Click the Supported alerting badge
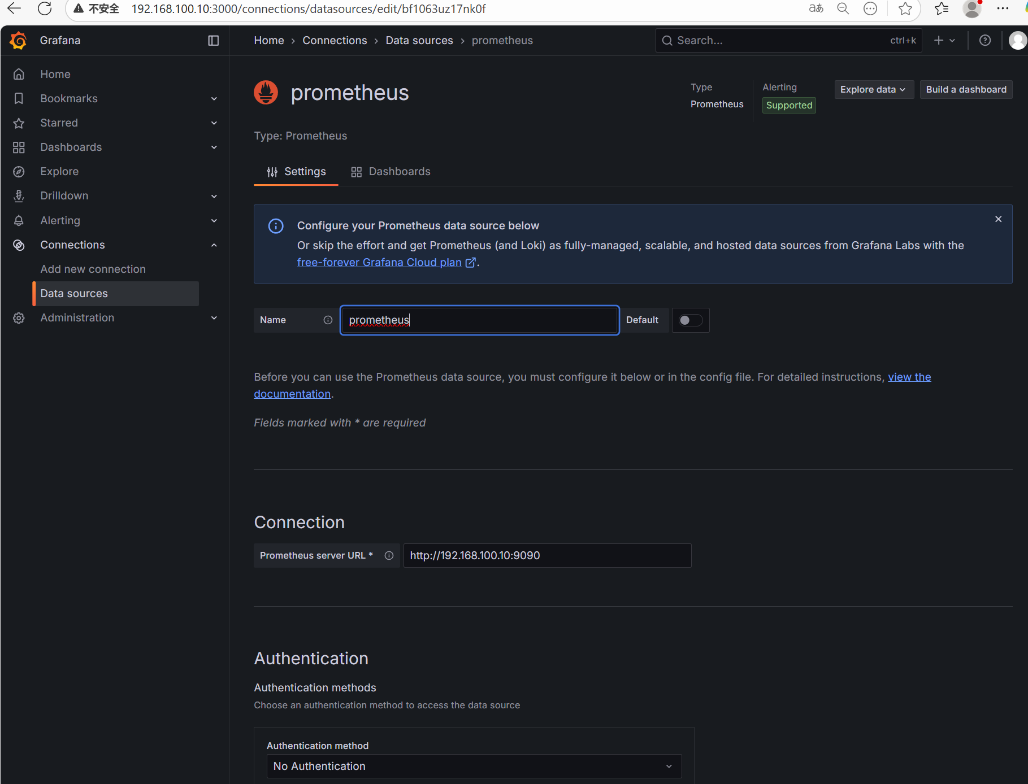Viewport: 1028px width, 784px height. (789, 105)
